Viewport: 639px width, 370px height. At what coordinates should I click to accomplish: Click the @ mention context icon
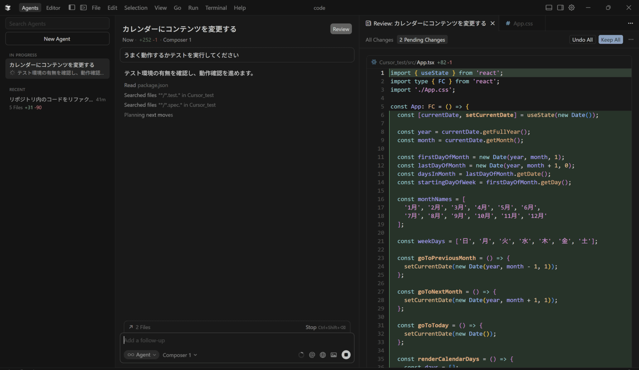(x=312, y=355)
